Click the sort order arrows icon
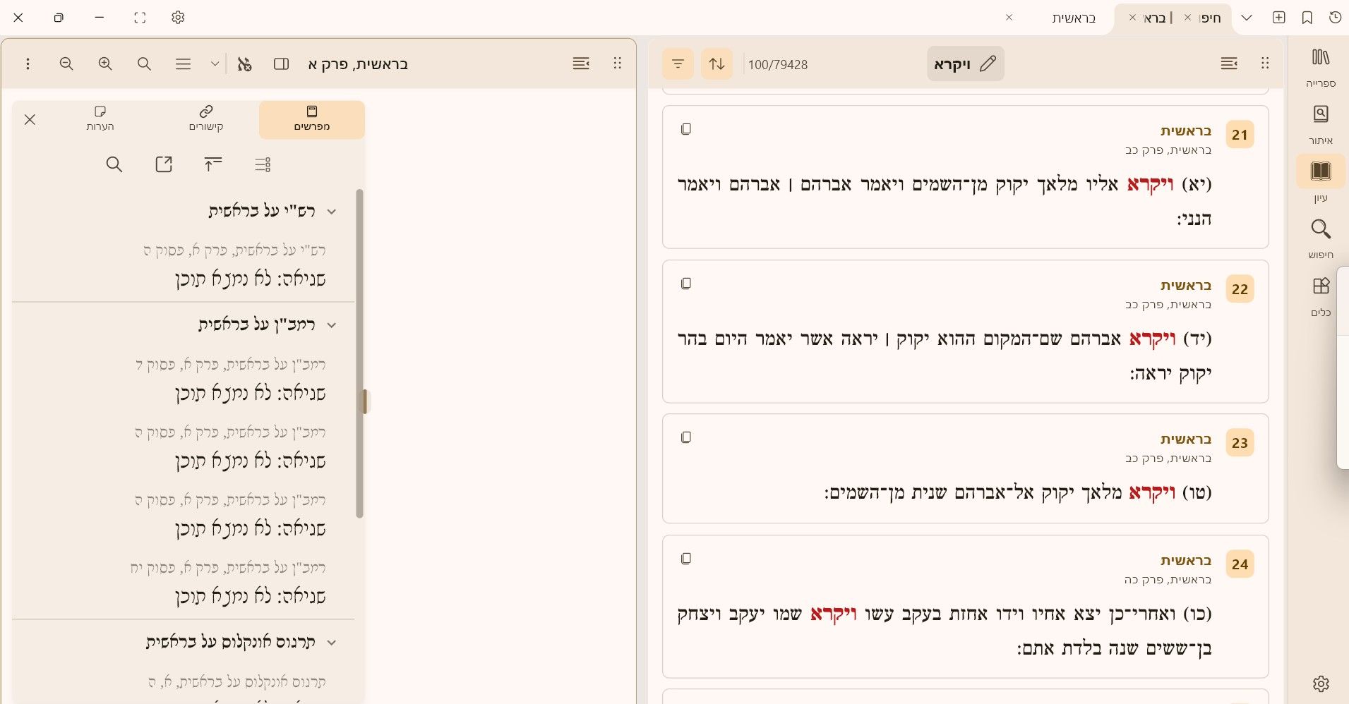 [717, 64]
